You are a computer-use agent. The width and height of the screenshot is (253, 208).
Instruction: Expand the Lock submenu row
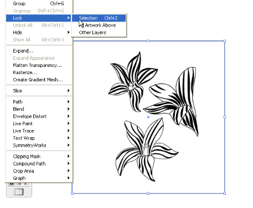click(39, 18)
